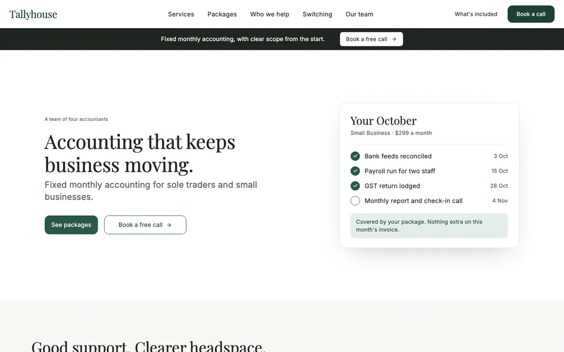Click the 3 Oct date
Screen dimensions: 564x352
pos(501,156)
